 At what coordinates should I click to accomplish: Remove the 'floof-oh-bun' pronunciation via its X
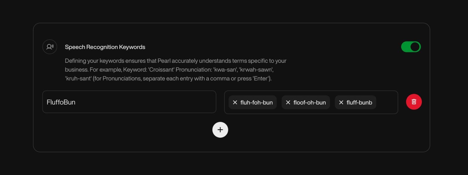pos(288,102)
